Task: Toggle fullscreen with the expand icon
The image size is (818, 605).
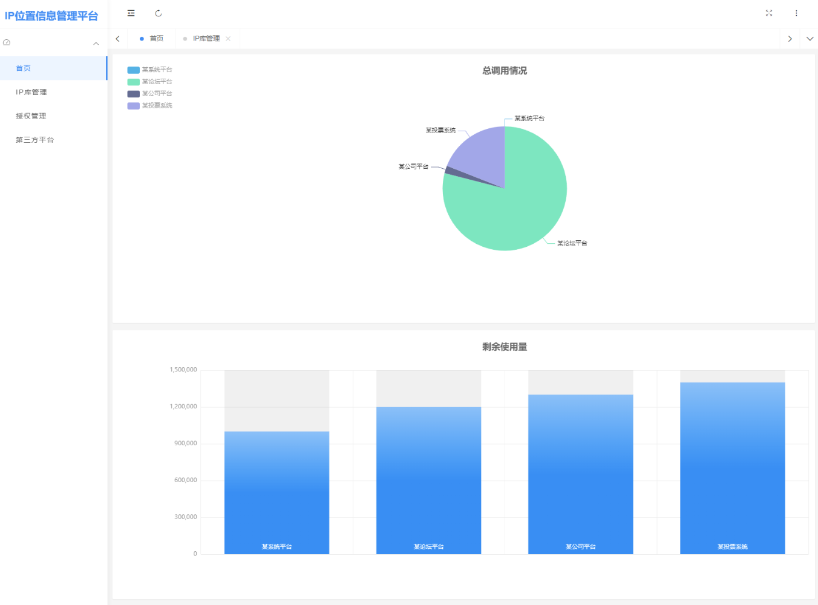Action: coord(769,13)
